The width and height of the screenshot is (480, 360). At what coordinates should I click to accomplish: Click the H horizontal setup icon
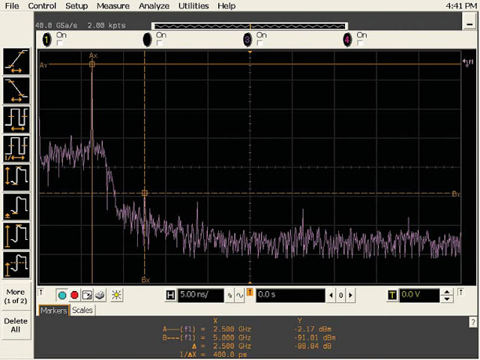point(170,295)
